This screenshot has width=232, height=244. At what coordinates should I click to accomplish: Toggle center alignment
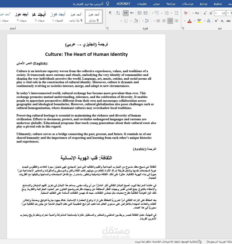click(x=170, y=21)
